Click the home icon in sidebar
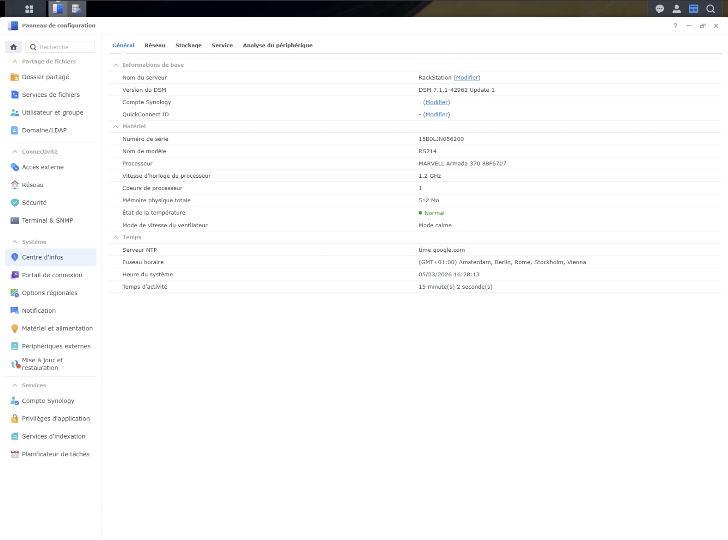The width and height of the screenshot is (728, 540). coord(14,47)
